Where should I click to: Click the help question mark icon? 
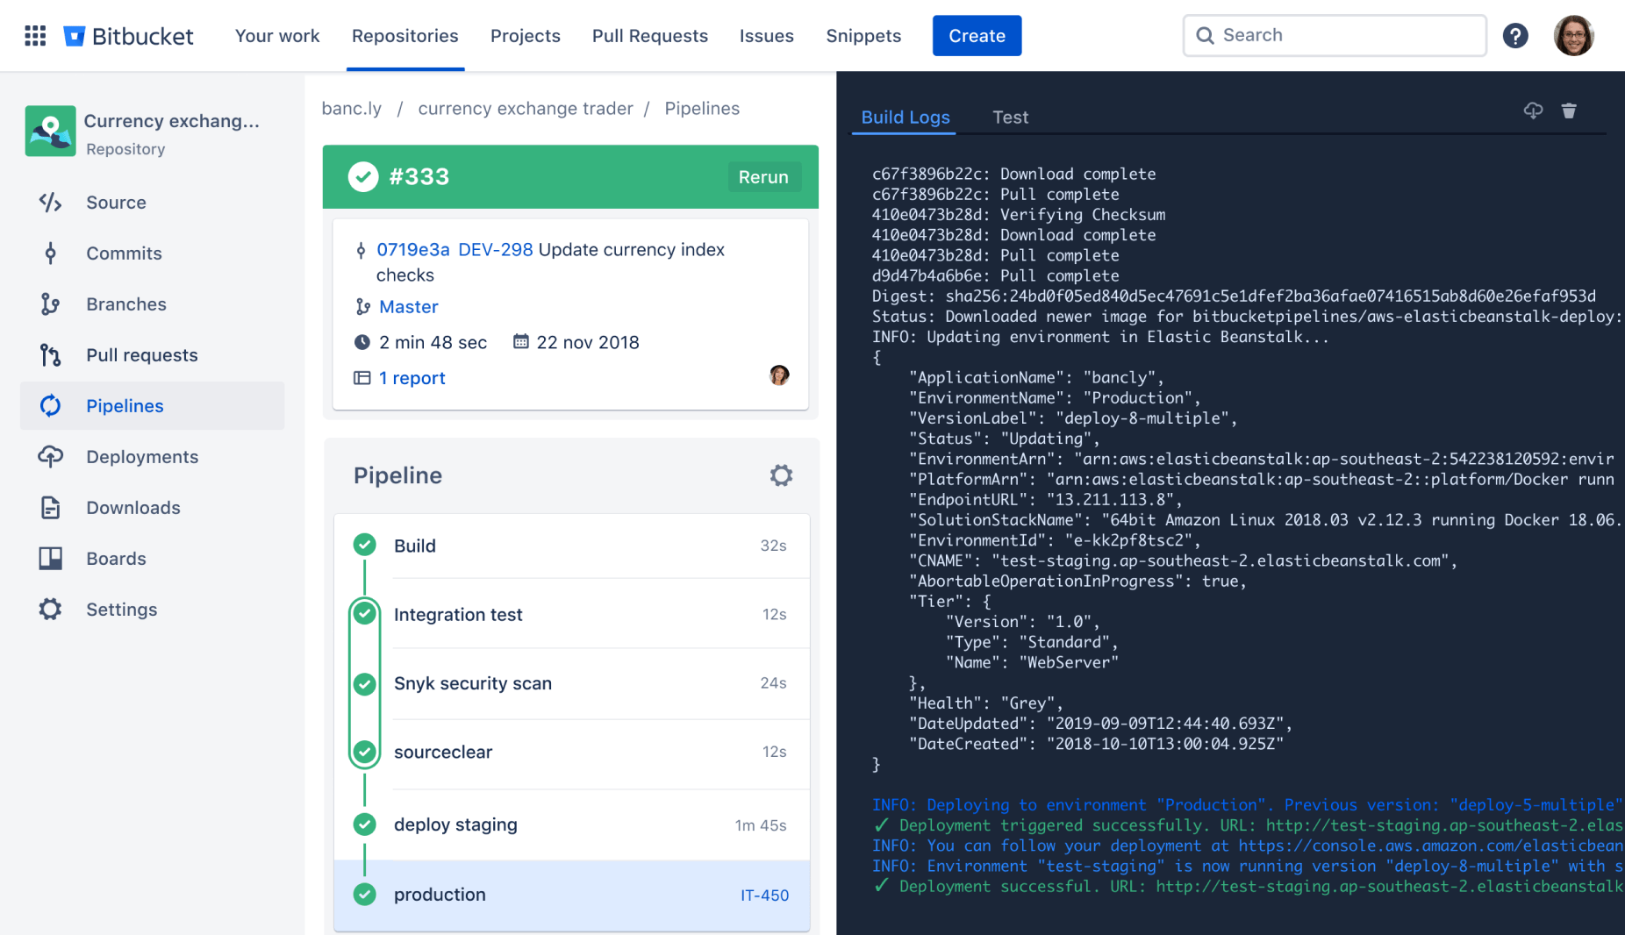click(1515, 36)
